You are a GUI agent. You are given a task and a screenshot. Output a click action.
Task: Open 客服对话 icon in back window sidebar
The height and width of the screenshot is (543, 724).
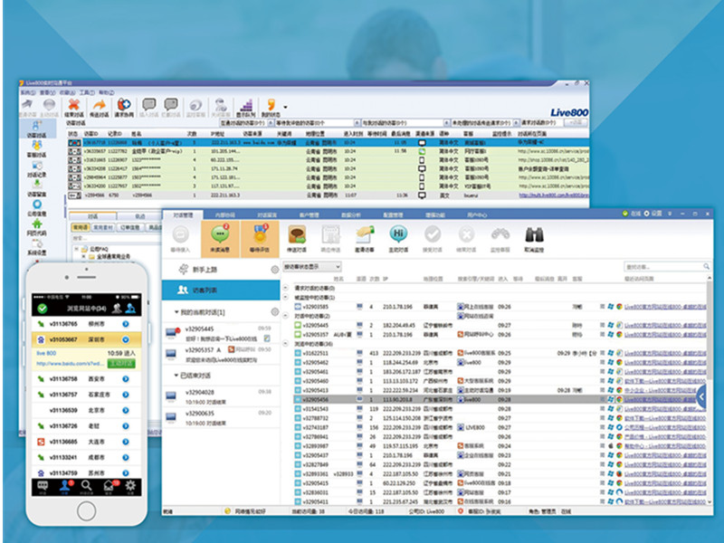click(37, 146)
